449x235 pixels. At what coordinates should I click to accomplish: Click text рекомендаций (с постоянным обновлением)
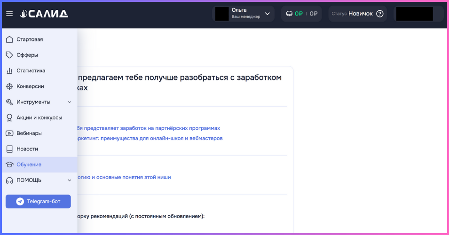(148, 216)
